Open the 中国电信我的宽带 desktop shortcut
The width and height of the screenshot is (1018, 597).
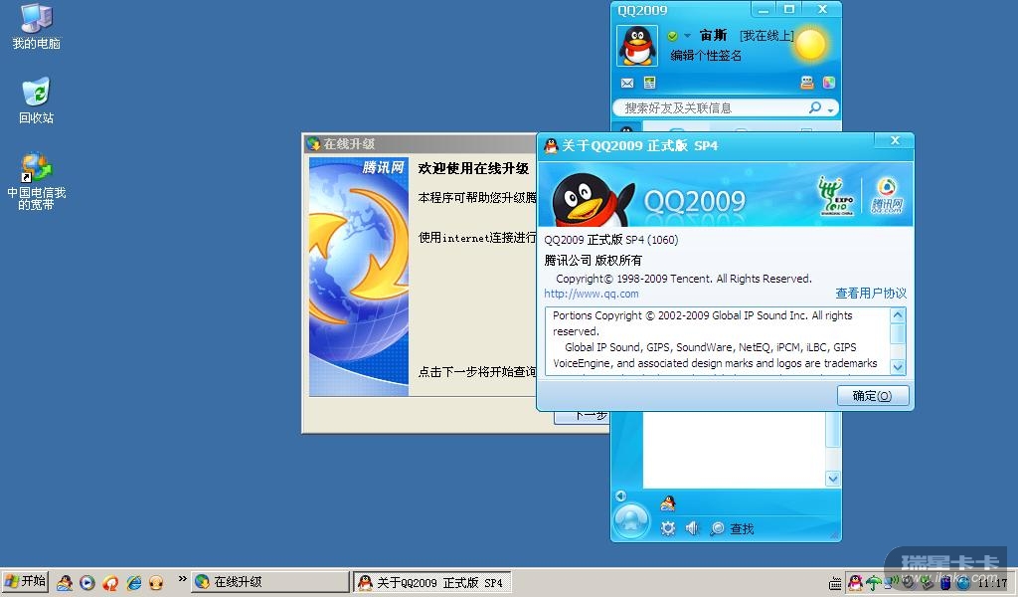37,182
